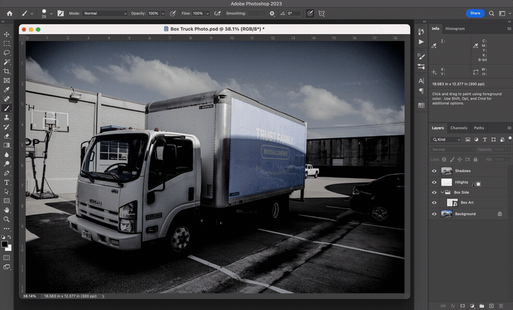513x310 pixels.
Task: Select the Crop tool
Action: [7, 71]
